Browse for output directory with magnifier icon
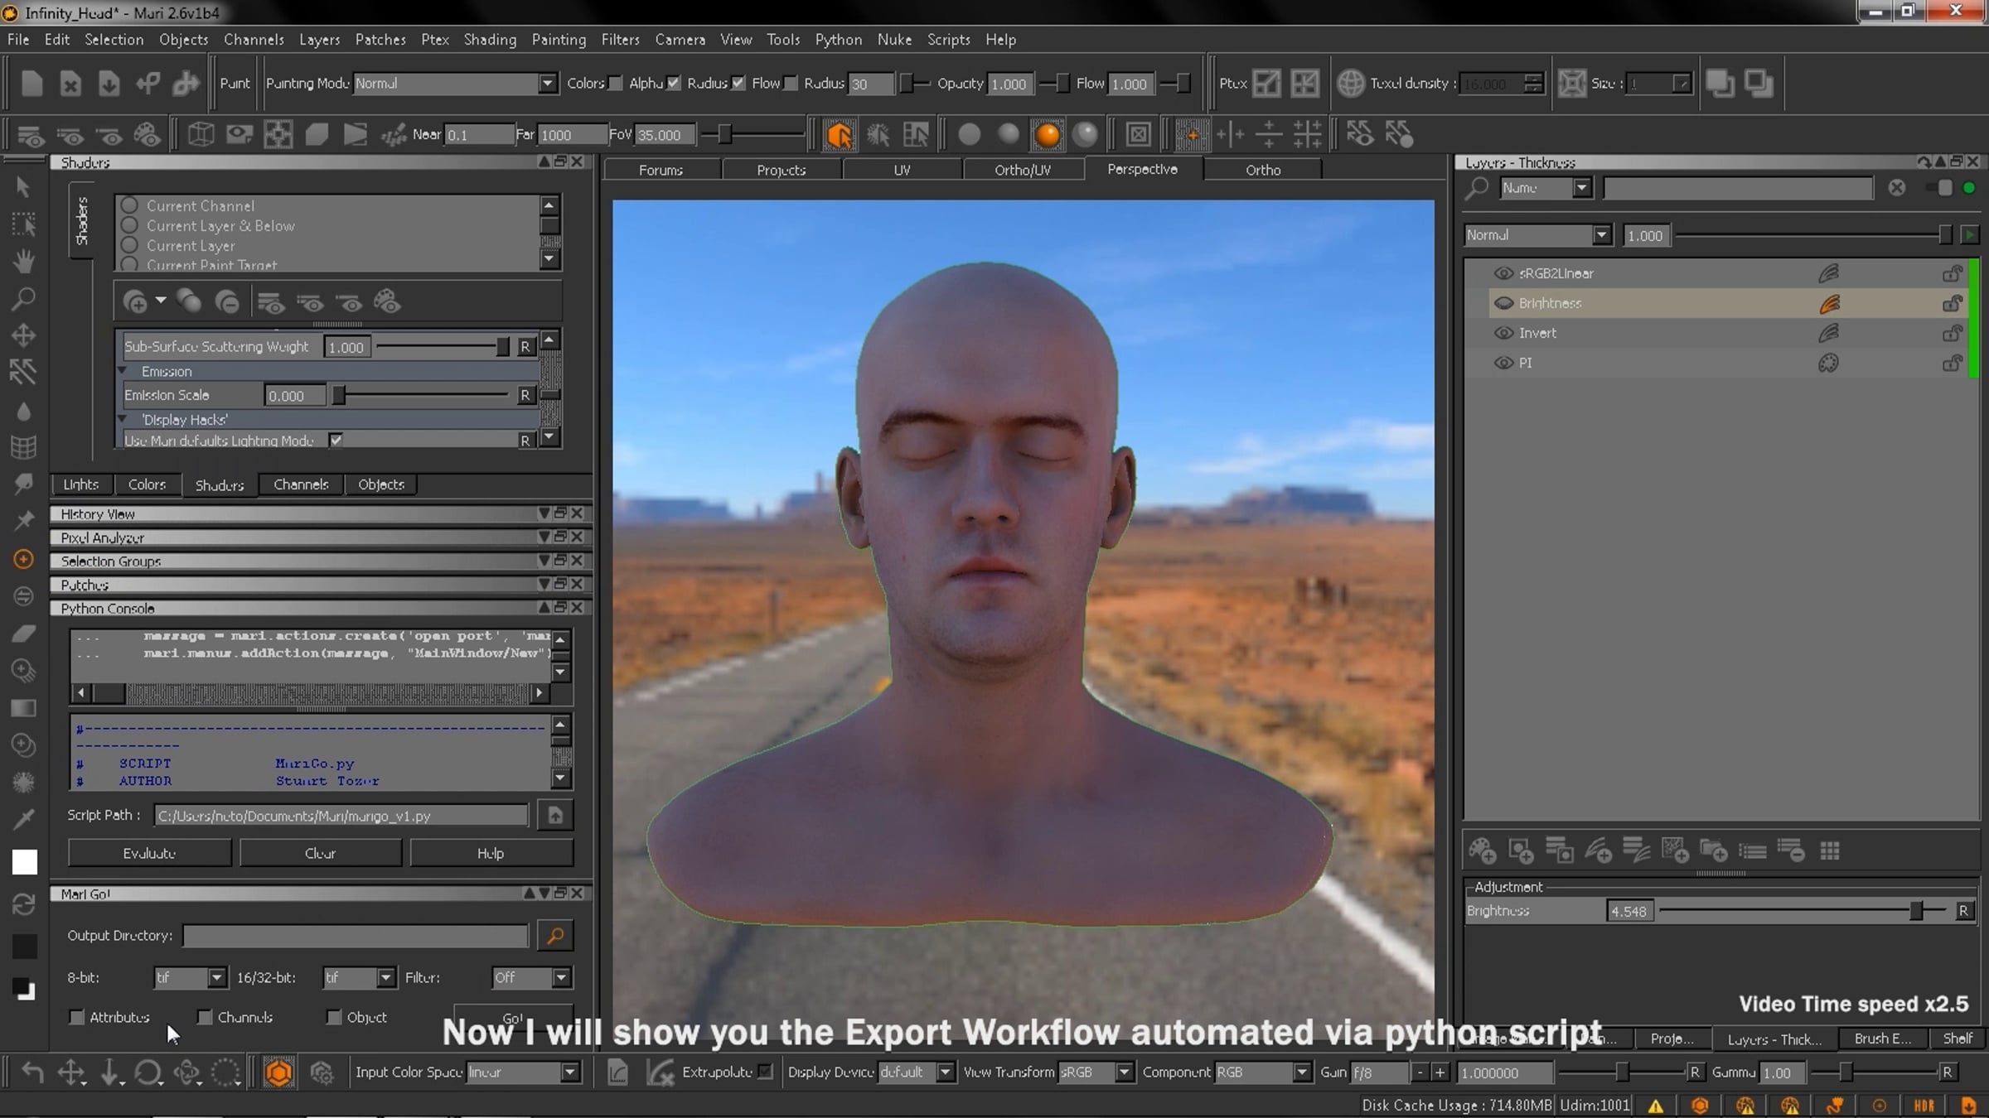The image size is (1989, 1118). coord(555,936)
